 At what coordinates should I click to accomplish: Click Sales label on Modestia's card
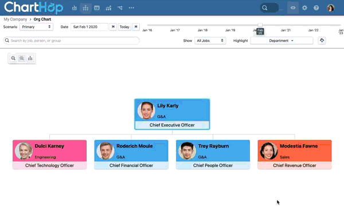click(284, 157)
